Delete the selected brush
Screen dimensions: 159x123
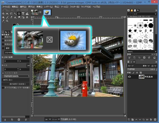144,58
